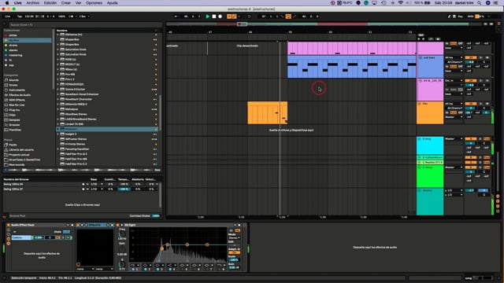Select the drums collection with yellow dot

tap(13, 46)
